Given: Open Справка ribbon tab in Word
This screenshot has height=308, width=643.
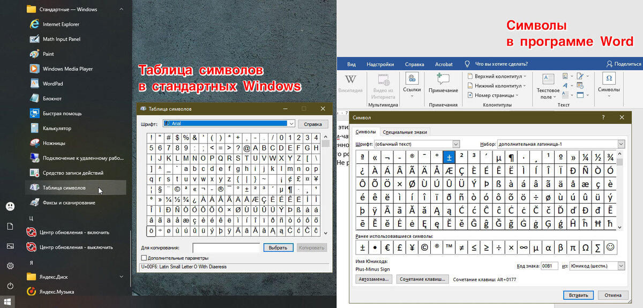Looking at the screenshot, I should (x=415, y=64).
